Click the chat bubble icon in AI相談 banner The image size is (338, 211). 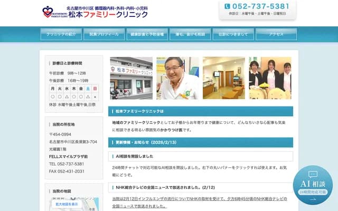(313, 174)
